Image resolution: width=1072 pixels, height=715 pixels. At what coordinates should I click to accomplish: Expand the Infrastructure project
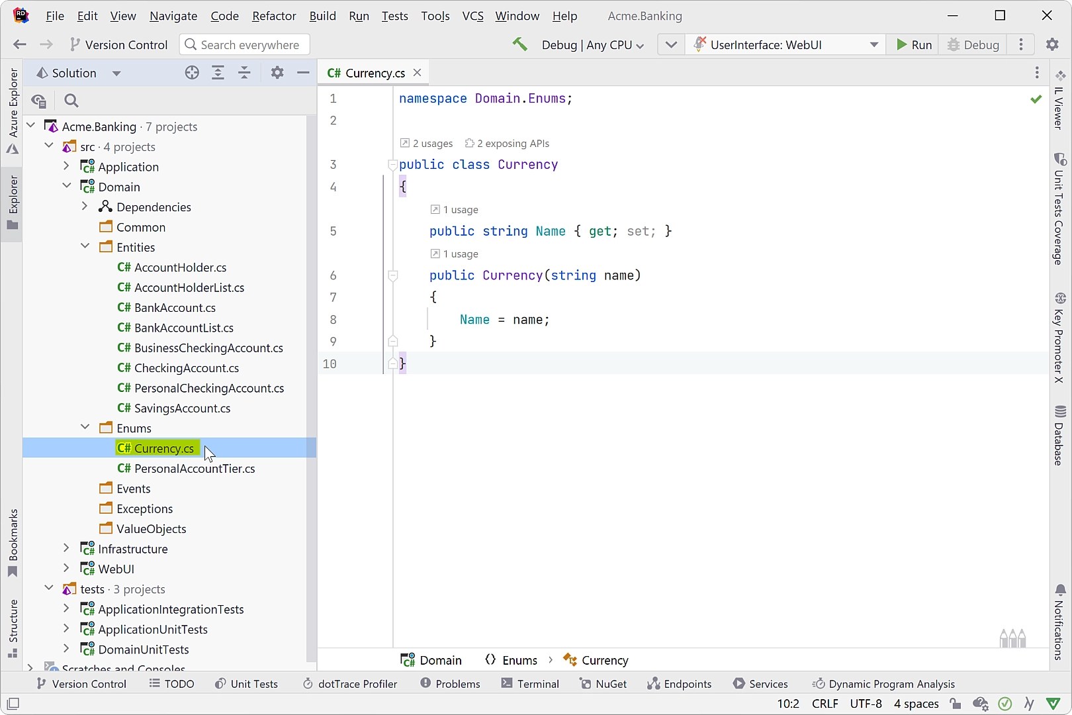coord(66,548)
